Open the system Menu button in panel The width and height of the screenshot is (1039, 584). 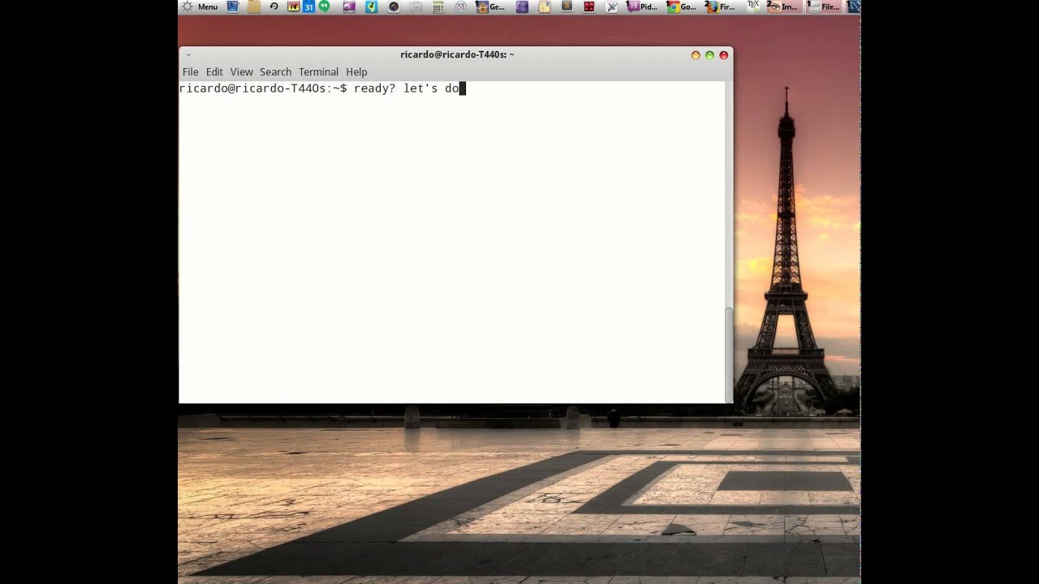tap(200, 6)
